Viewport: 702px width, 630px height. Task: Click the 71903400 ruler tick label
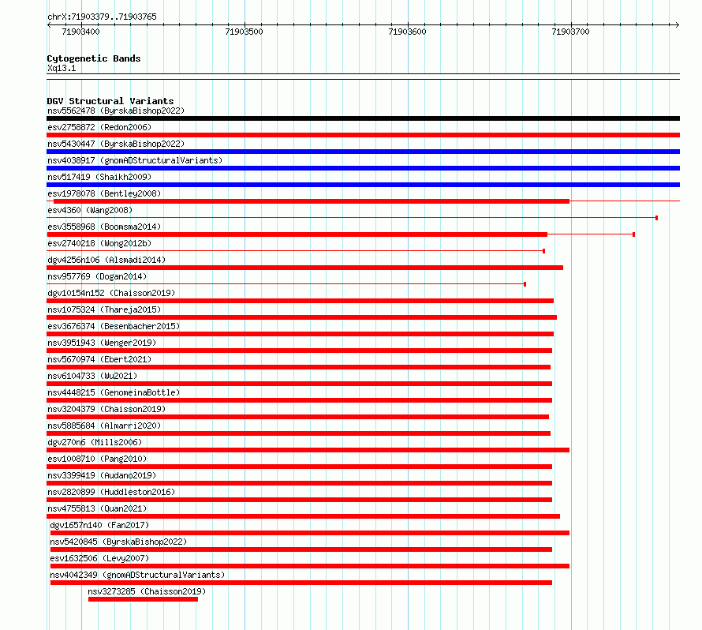pyautogui.click(x=80, y=32)
